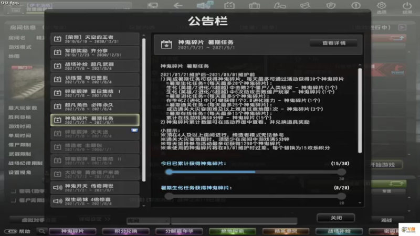The width and height of the screenshot is (420, 236).
Task: Open the 战场补给 bottom shortcut button
Action: [339, 231]
